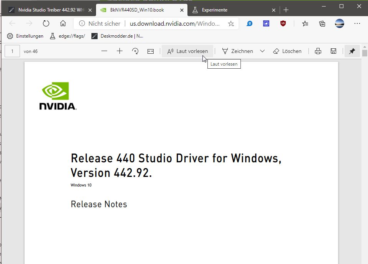368x264 pixels.
Task: Open the Einstellungen bookmark
Action: click(x=25, y=36)
